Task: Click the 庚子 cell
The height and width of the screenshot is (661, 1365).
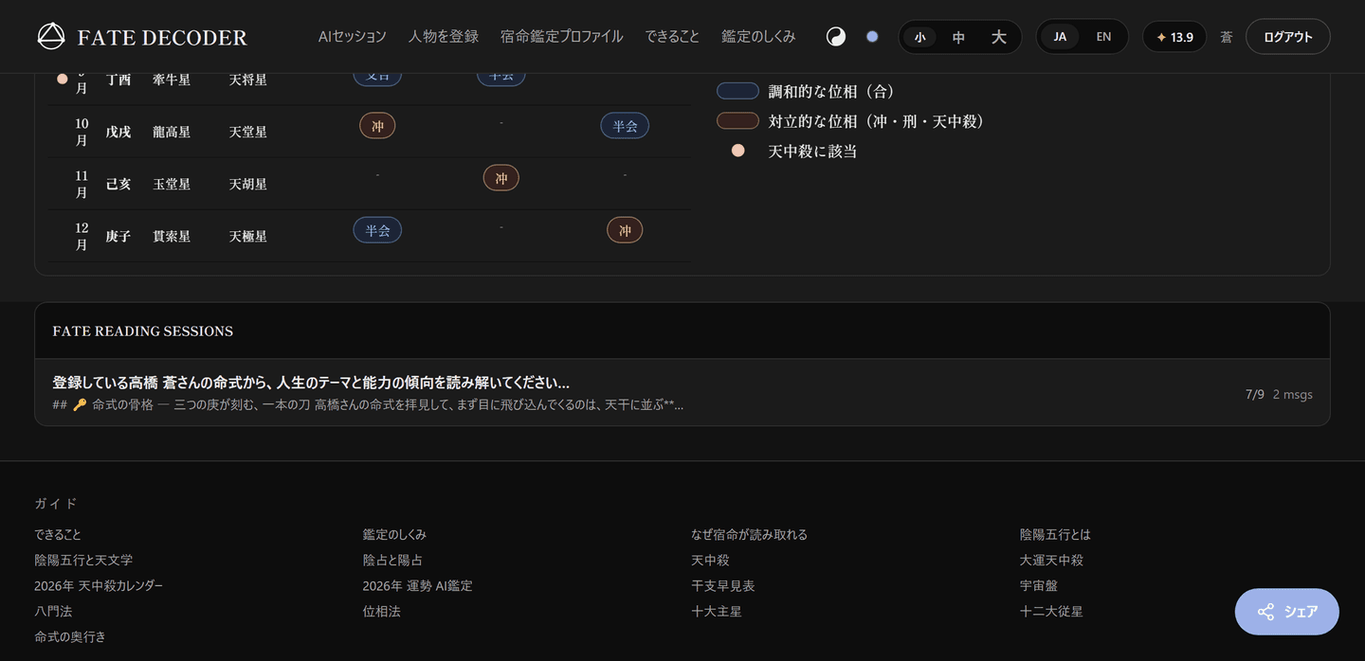Action: tap(118, 236)
